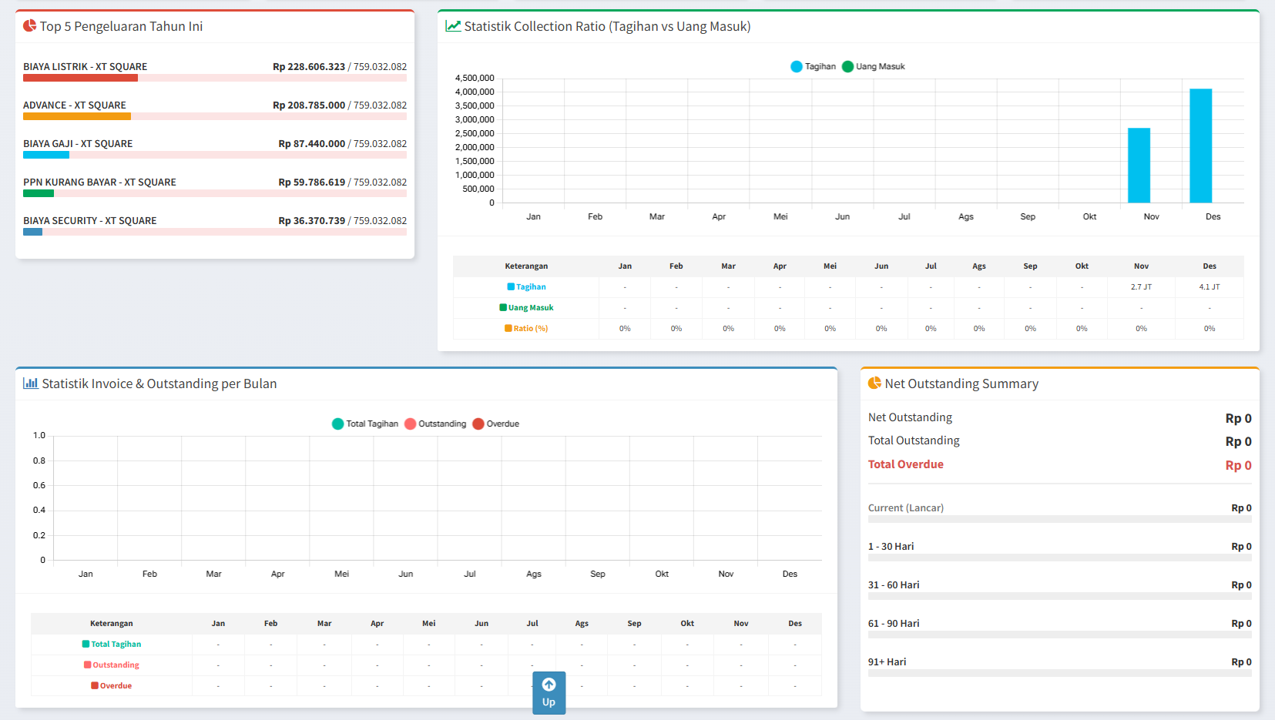Click the pie icon beside Net Outstanding Summary
1275x720 pixels.
click(874, 383)
